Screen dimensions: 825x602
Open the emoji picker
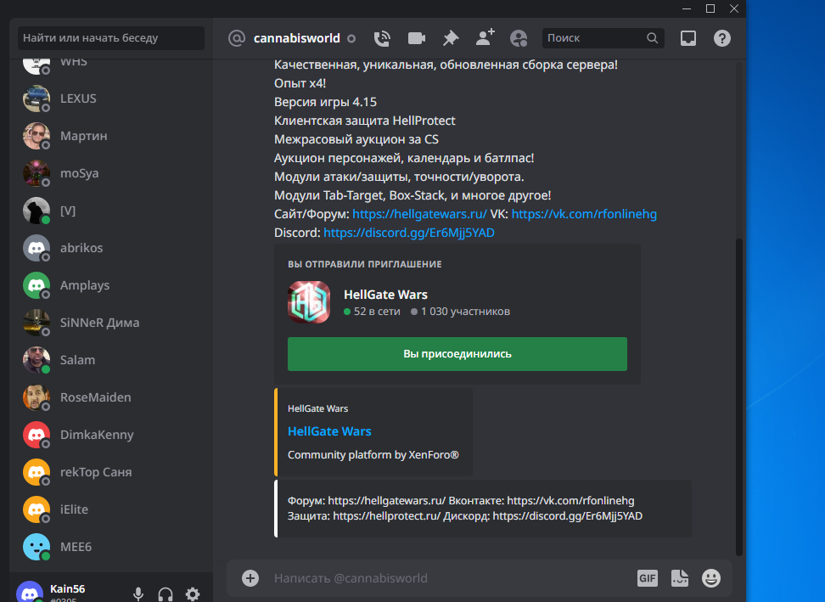coord(711,578)
